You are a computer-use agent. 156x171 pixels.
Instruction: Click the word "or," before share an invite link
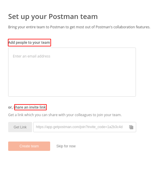[x=10, y=107]
